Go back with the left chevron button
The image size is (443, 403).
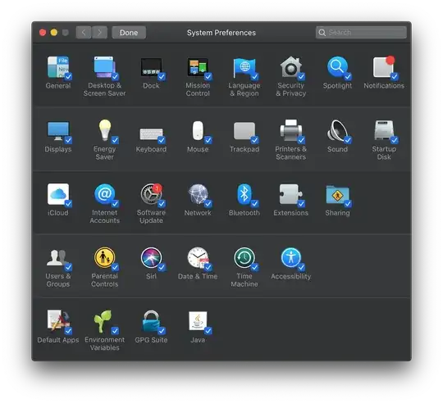[x=84, y=33]
